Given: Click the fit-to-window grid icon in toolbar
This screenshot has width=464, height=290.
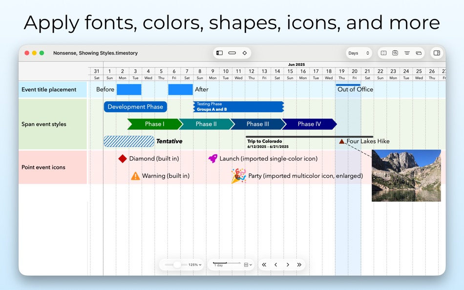Looking at the screenshot, I should tap(383, 53).
